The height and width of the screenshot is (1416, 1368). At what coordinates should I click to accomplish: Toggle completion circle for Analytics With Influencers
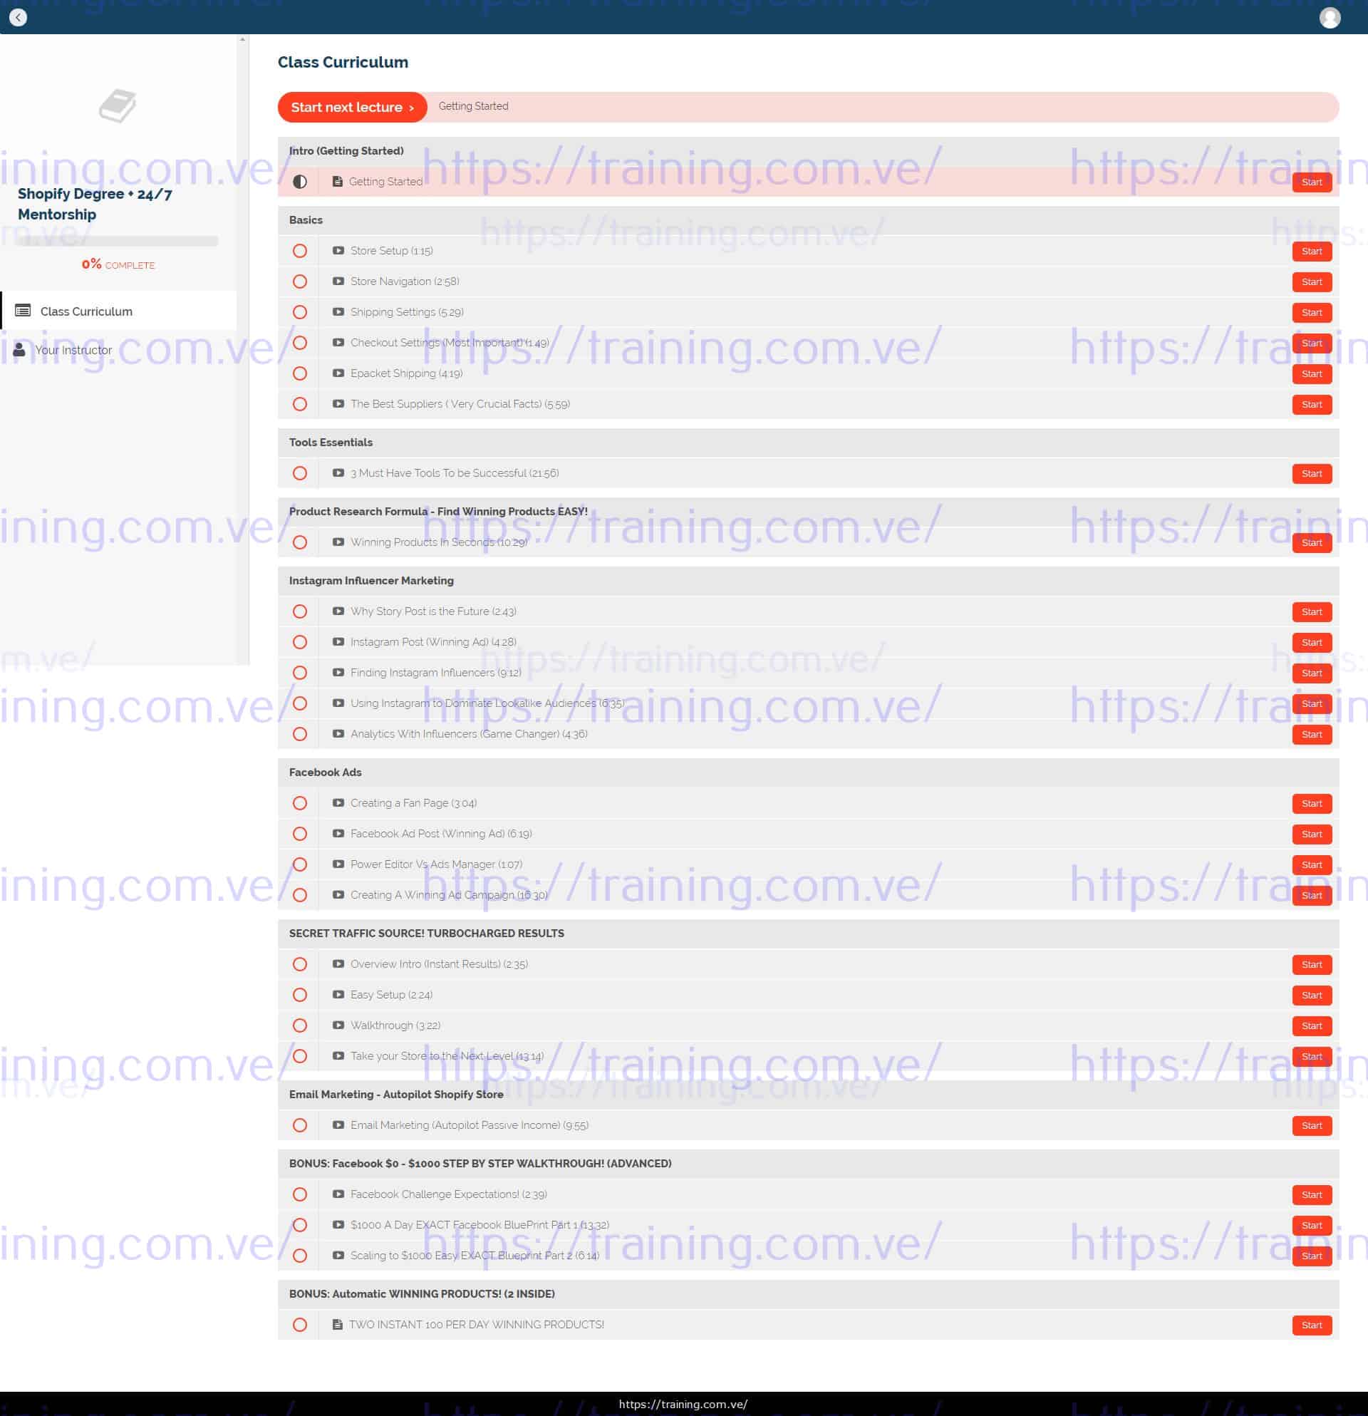(x=300, y=734)
